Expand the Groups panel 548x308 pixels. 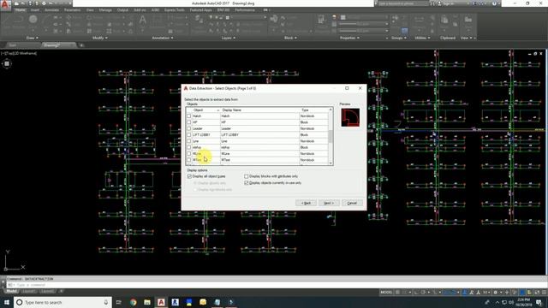(399, 38)
